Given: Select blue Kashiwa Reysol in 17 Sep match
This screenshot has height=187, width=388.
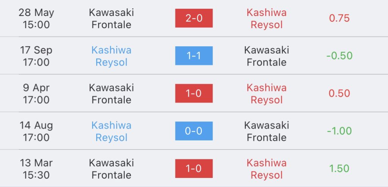Looking at the screenshot, I should [111, 56].
